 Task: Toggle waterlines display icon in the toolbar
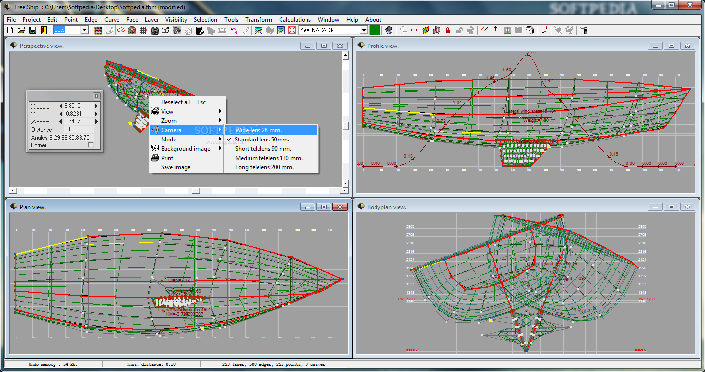click(x=176, y=30)
